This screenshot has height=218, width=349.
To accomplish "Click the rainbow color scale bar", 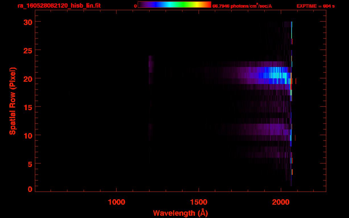I will (x=174, y=5).
